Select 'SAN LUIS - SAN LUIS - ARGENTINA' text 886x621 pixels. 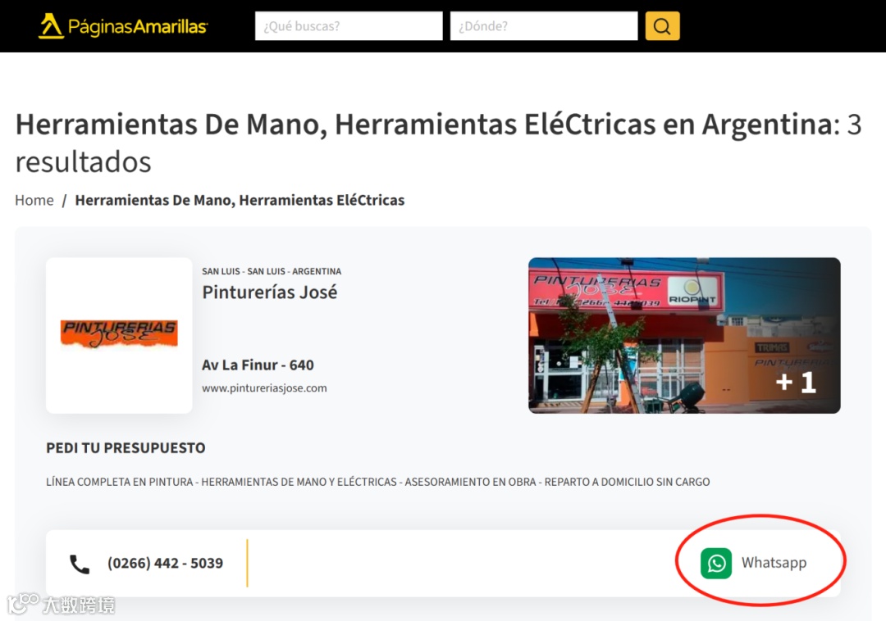click(272, 271)
